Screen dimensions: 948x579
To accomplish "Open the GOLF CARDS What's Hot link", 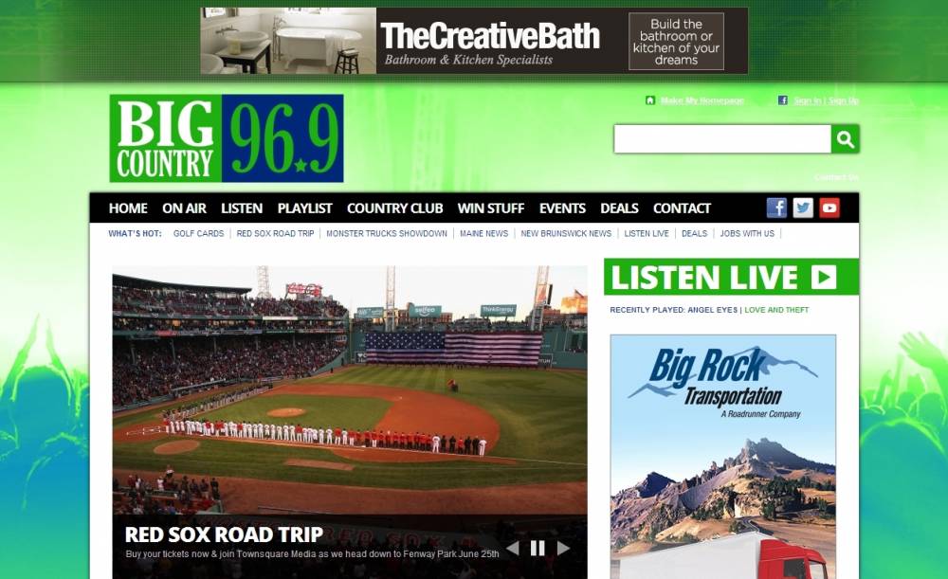I will tap(198, 233).
